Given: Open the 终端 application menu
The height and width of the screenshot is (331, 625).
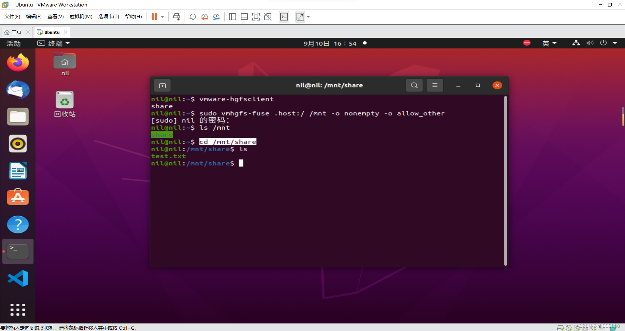Looking at the screenshot, I should [x=54, y=43].
